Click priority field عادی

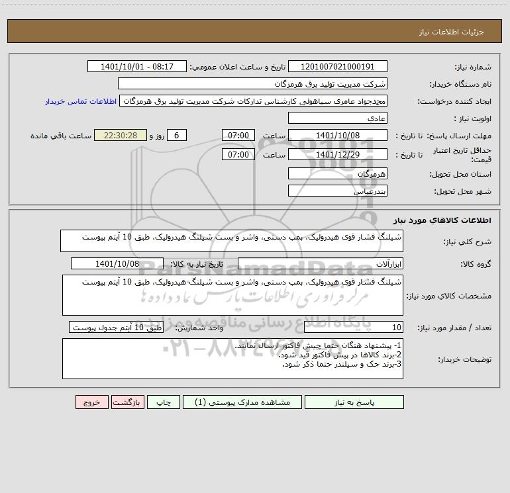tap(338, 118)
